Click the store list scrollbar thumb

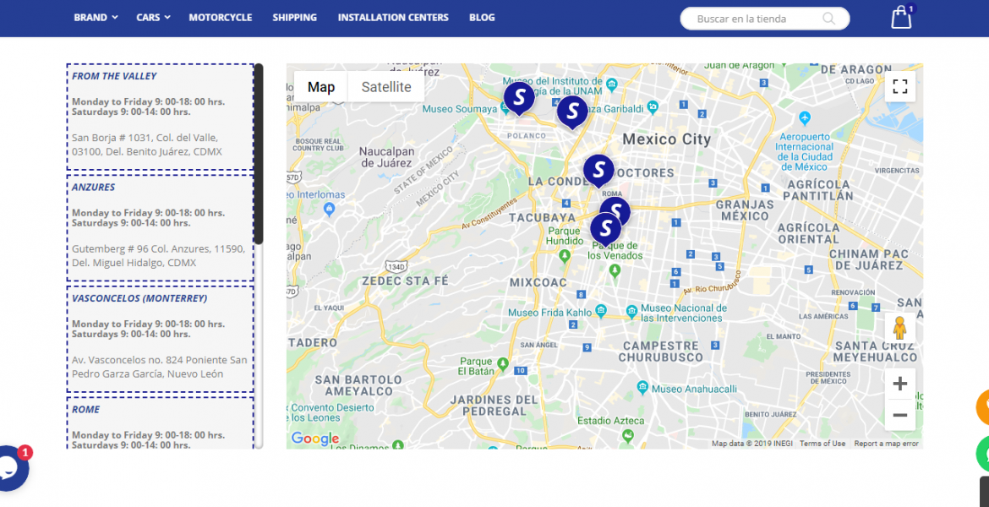[x=259, y=154]
